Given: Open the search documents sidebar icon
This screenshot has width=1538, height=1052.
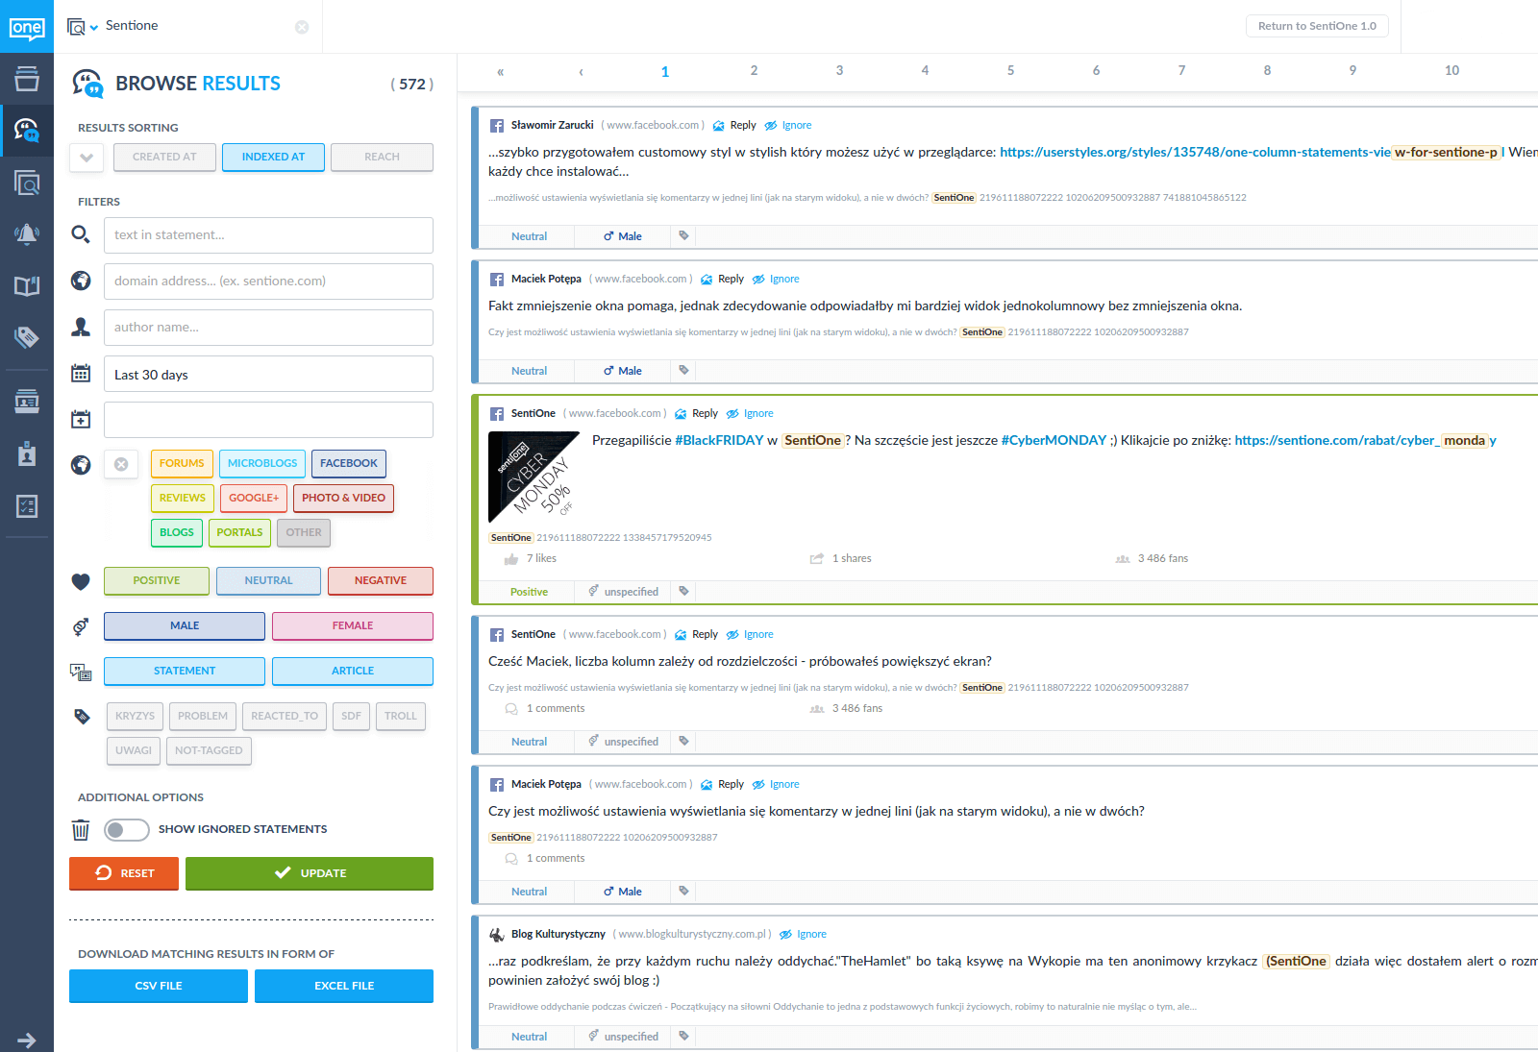Looking at the screenshot, I should [x=27, y=182].
